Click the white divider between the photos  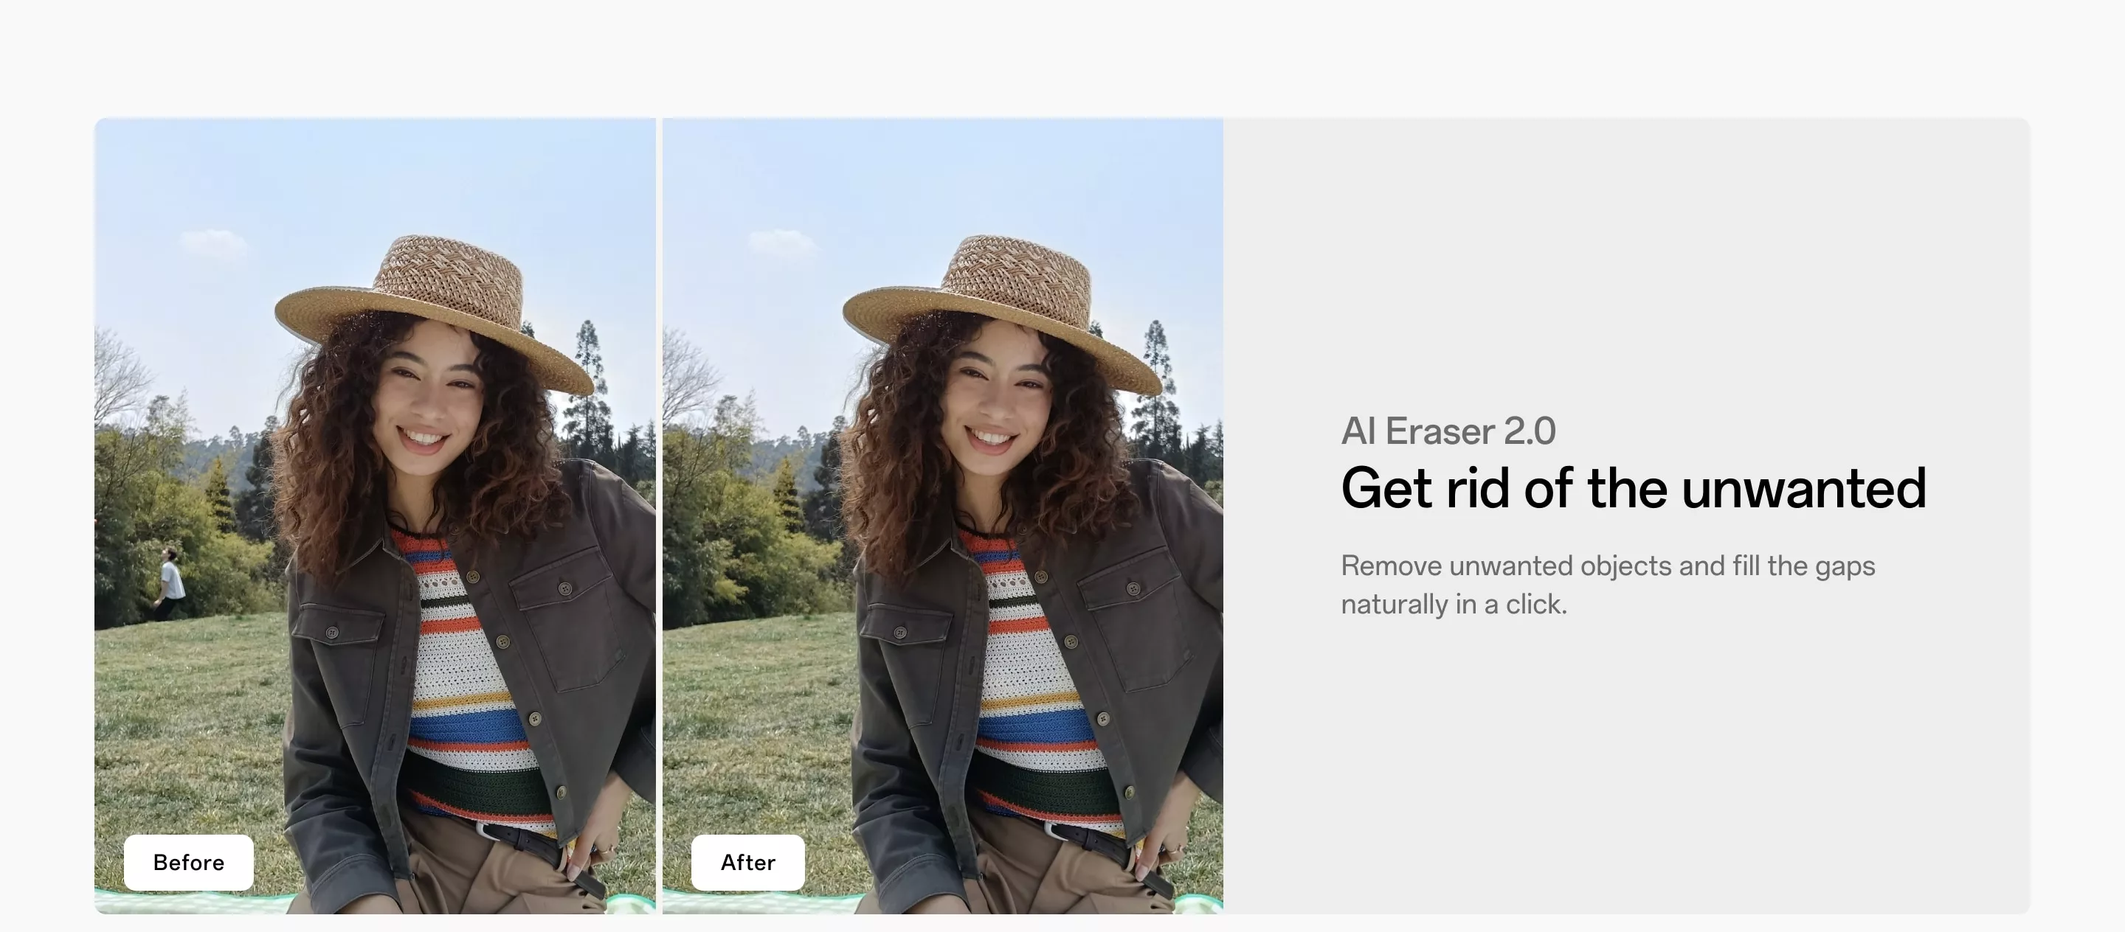pos(659,515)
